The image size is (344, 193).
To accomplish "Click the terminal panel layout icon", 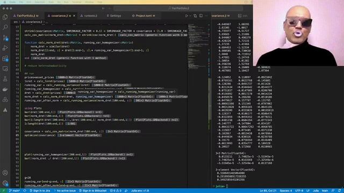I will click(x=240, y=16).
